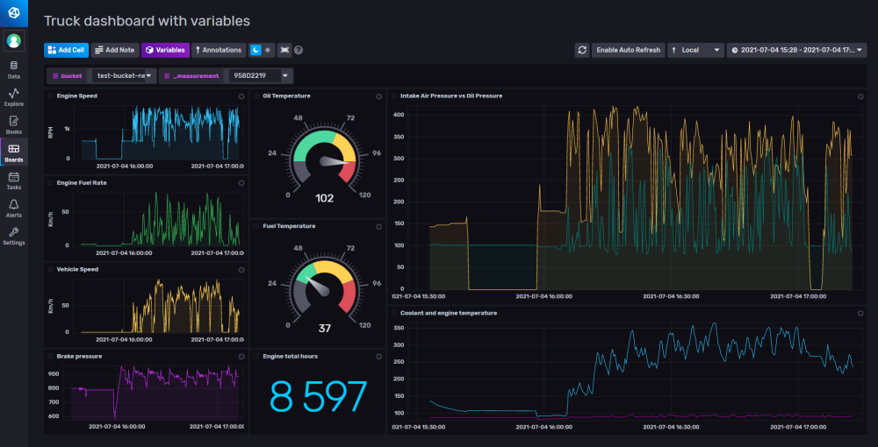Open Tasks in the sidebar
Screen dimensions: 878x447
pos(13,181)
